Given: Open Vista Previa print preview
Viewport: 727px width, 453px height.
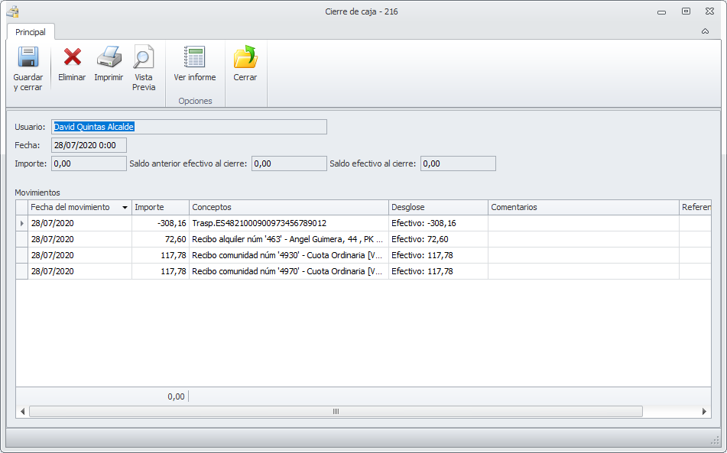Looking at the screenshot, I should pos(143,57).
